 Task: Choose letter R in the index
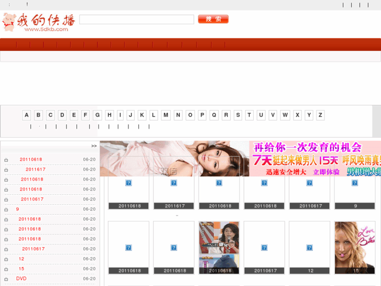coord(226,115)
